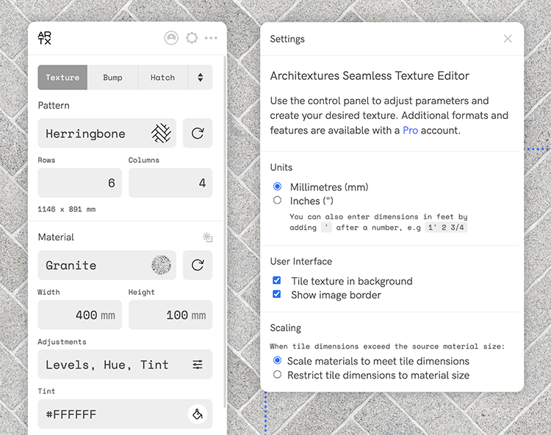The width and height of the screenshot is (551, 435).
Task: Disable Tile texture in background checkbox
Action: (277, 281)
